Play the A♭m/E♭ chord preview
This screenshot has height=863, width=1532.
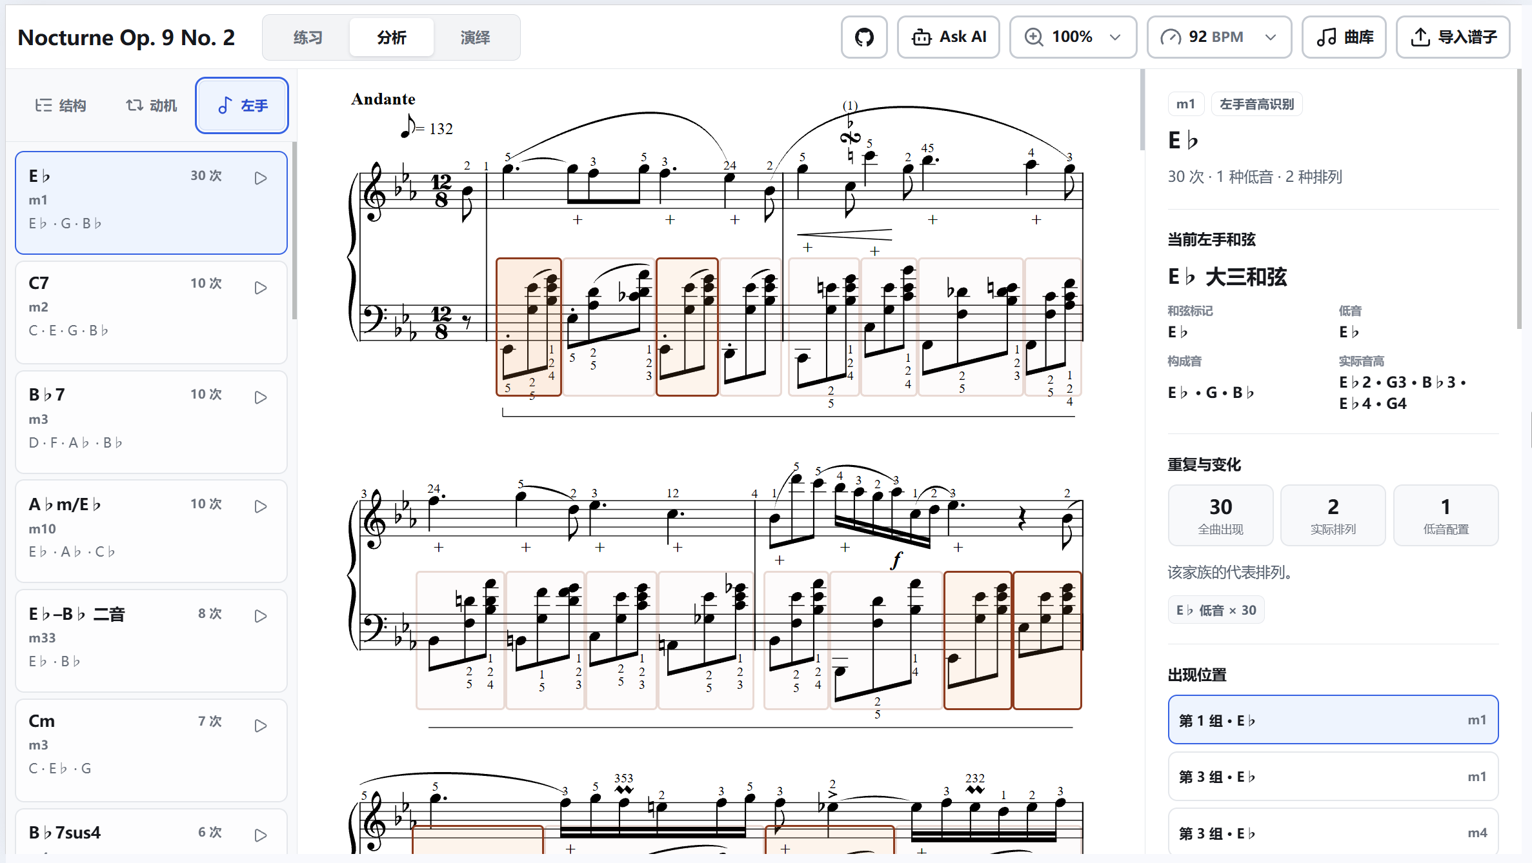261,506
